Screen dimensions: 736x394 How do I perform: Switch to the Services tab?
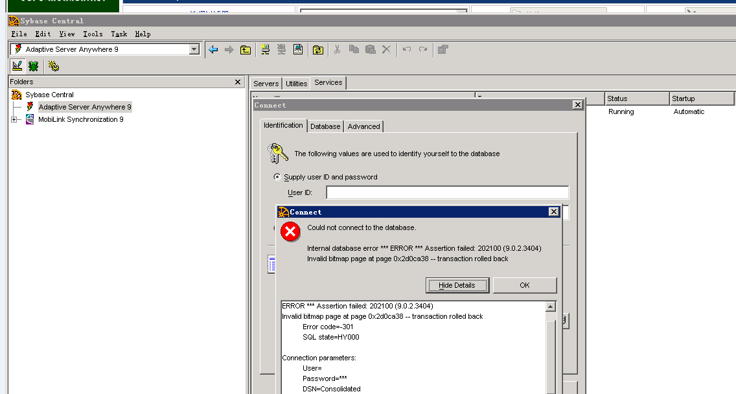click(x=328, y=83)
